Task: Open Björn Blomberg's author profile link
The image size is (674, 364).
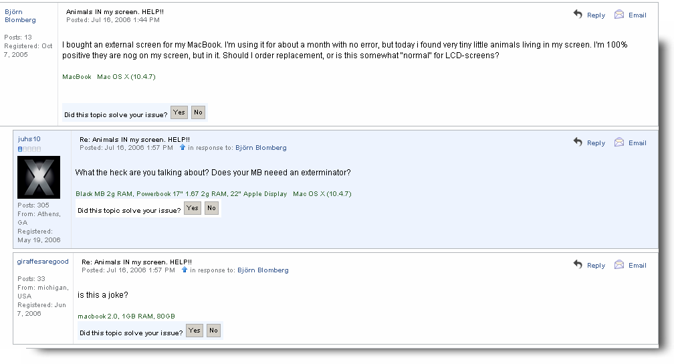Action: (x=20, y=16)
